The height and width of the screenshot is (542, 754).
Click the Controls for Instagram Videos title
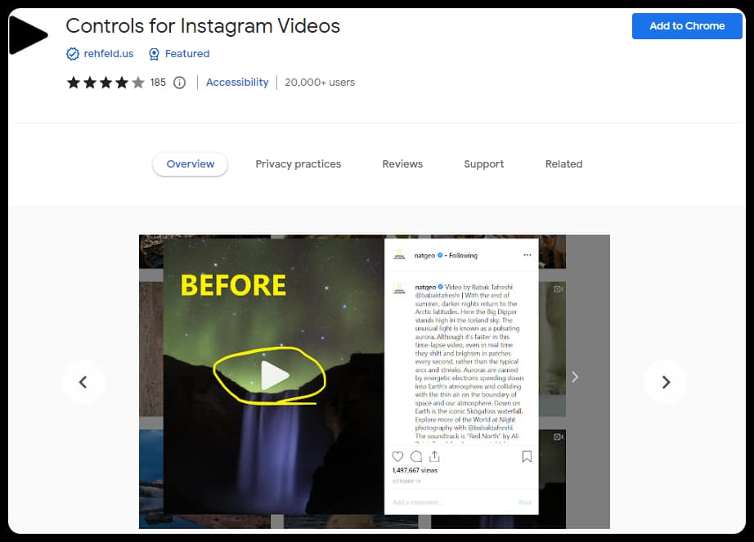[203, 26]
